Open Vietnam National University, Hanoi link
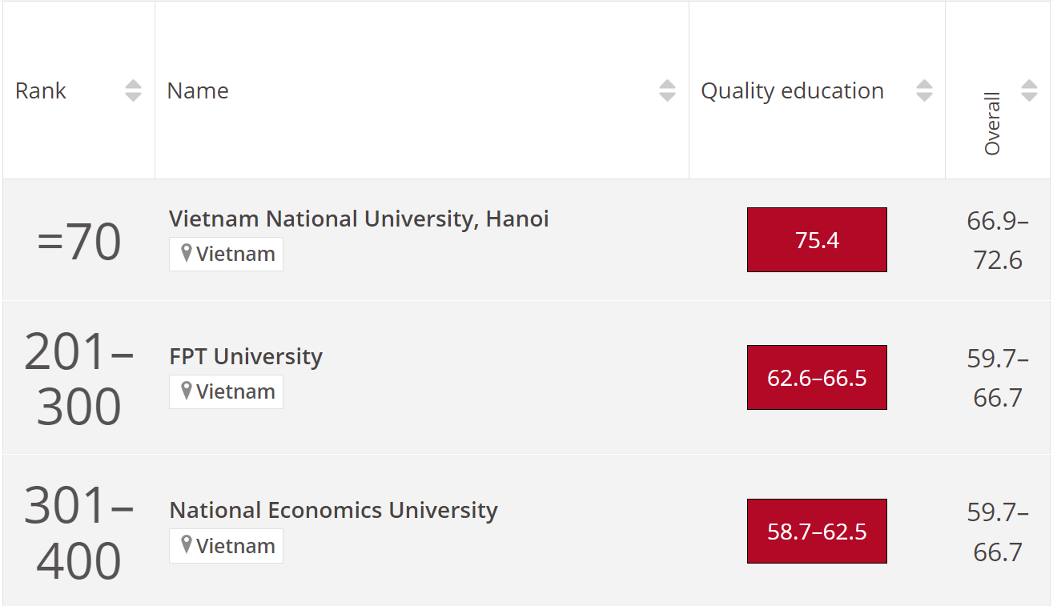 pyautogui.click(x=359, y=219)
